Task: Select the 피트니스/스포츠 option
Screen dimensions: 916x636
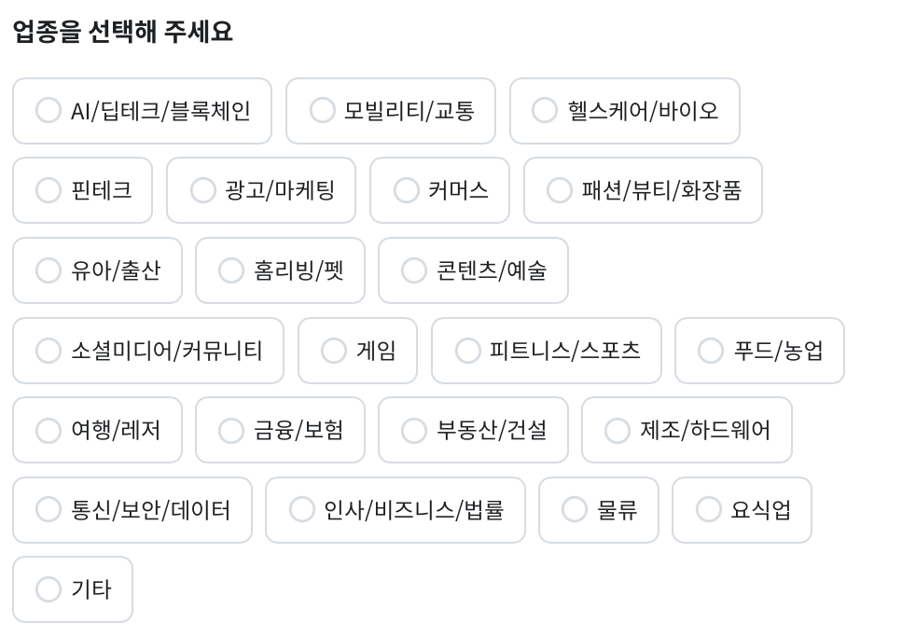Action: coord(467,351)
